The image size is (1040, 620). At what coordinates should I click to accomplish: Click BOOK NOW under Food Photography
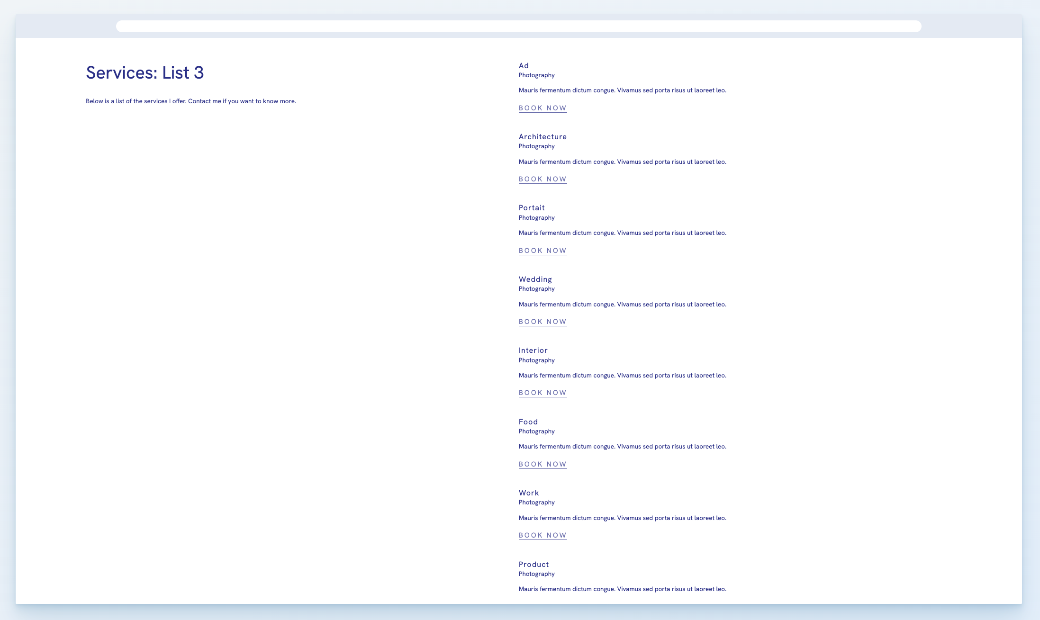point(543,464)
